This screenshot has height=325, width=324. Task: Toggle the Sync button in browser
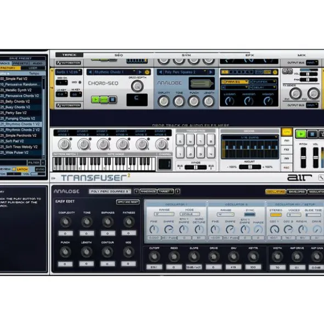tap(40, 169)
